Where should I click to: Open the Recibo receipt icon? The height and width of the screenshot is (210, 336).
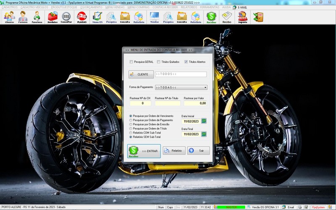tap(227, 17)
